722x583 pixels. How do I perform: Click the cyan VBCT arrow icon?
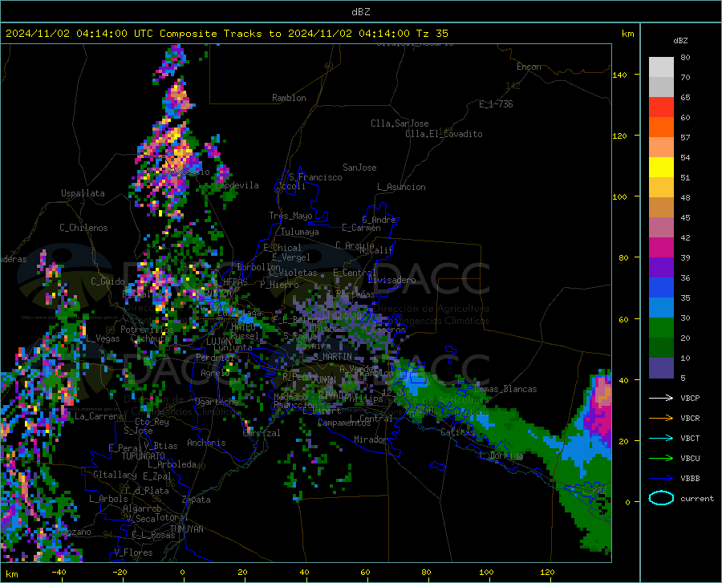pos(661,438)
